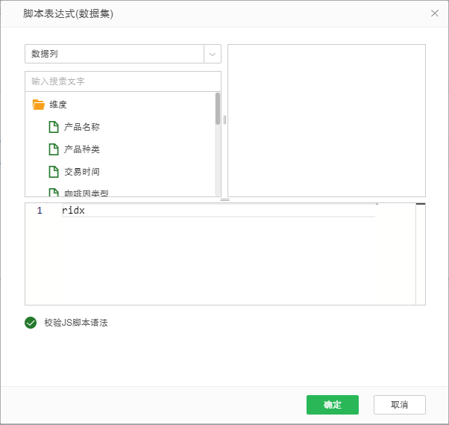Collapse the 维度 tree folder

tap(58, 105)
